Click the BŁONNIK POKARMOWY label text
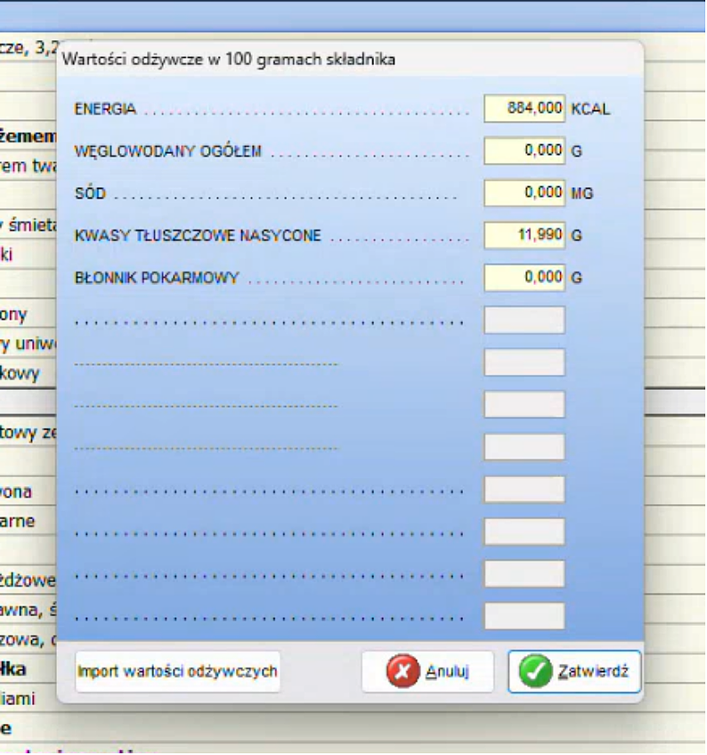 pyautogui.click(x=157, y=279)
